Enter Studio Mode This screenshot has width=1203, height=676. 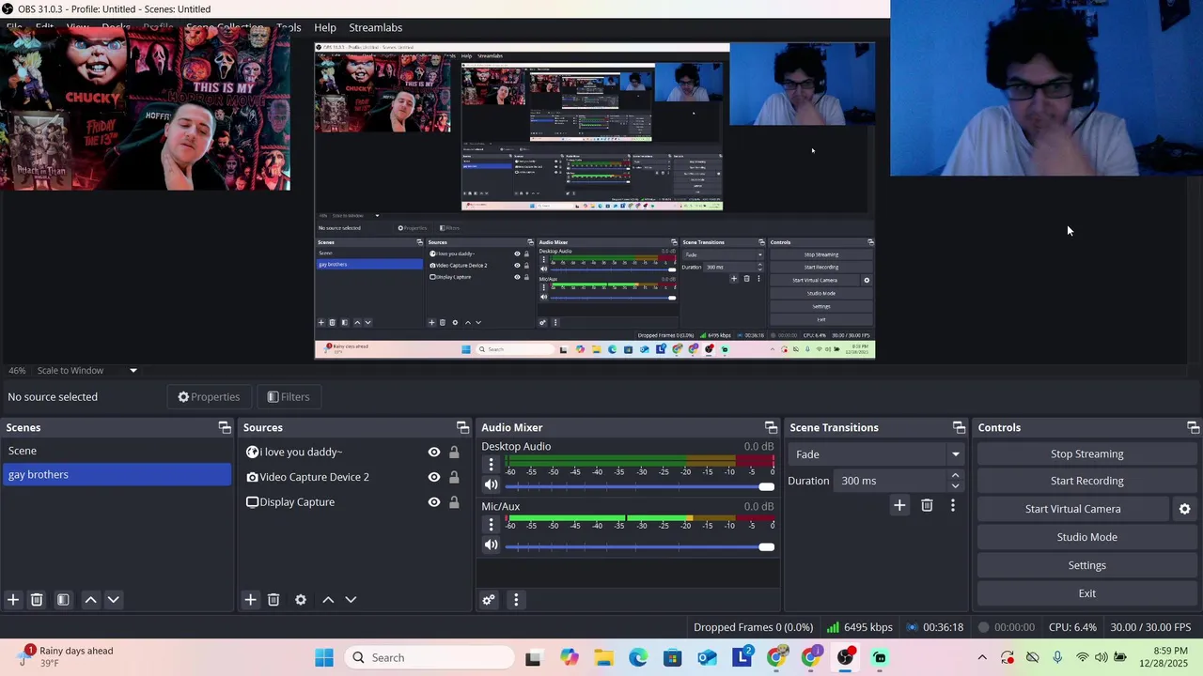pyautogui.click(x=1086, y=537)
